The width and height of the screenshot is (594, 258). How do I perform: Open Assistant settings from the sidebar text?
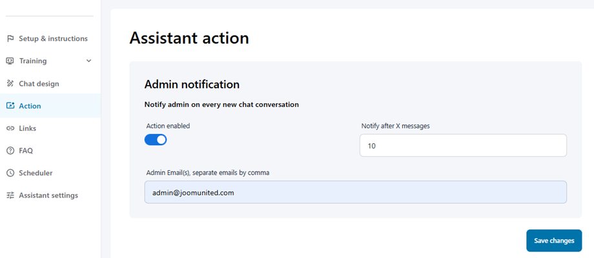point(48,195)
